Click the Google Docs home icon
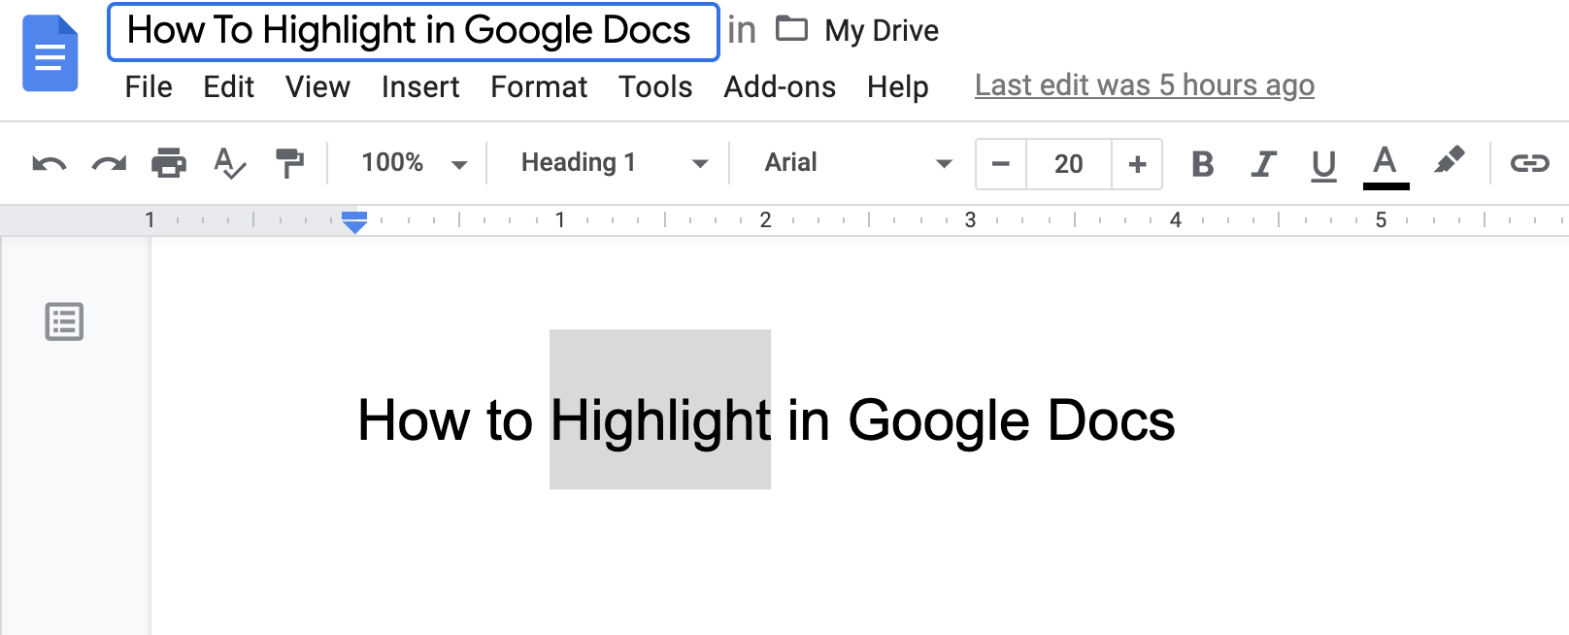This screenshot has width=1569, height=635. tap(50, 53)
